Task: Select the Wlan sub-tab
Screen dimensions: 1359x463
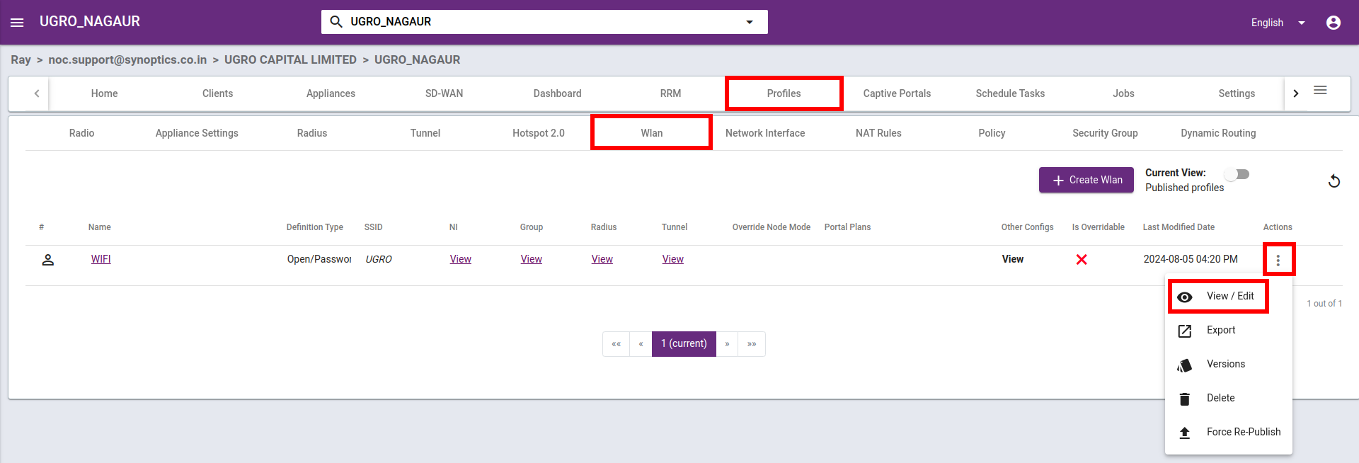Action: 652,133
